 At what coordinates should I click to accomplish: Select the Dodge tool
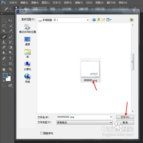pos(10,53)
